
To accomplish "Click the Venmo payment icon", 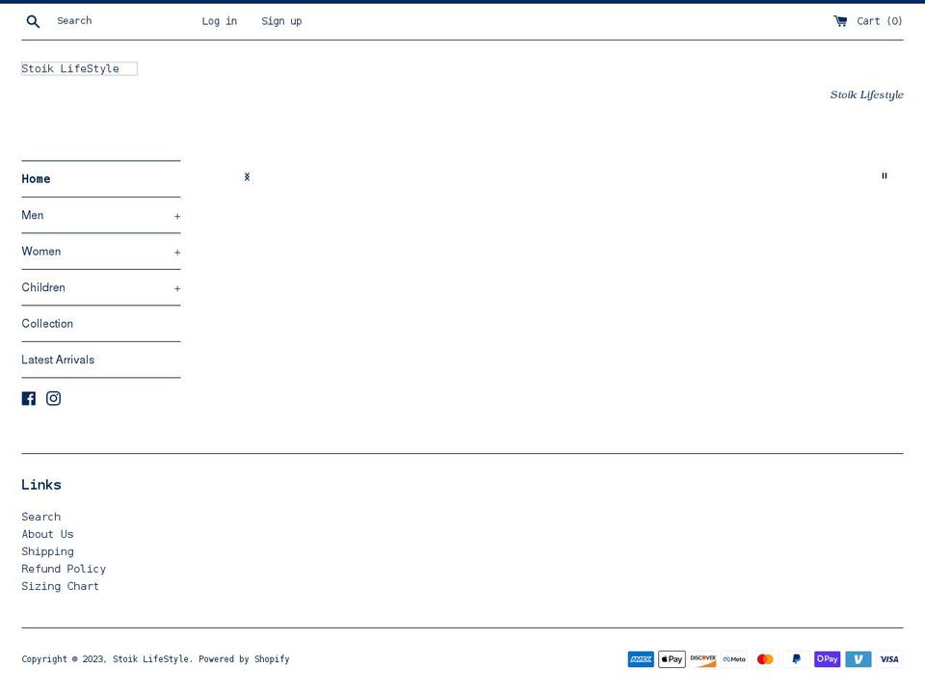I will (x=859, y=659).
